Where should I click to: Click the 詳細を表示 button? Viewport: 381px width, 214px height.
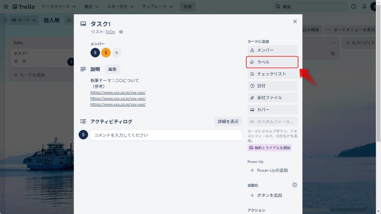pos(228,121)
